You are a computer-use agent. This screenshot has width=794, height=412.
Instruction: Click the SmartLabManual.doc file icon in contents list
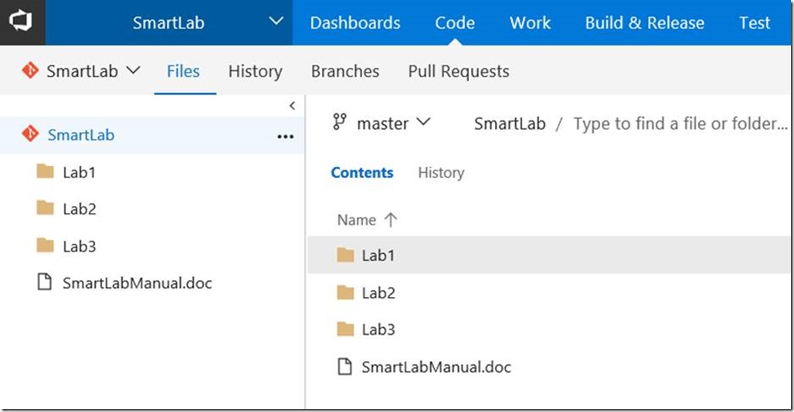coord(345,367)
